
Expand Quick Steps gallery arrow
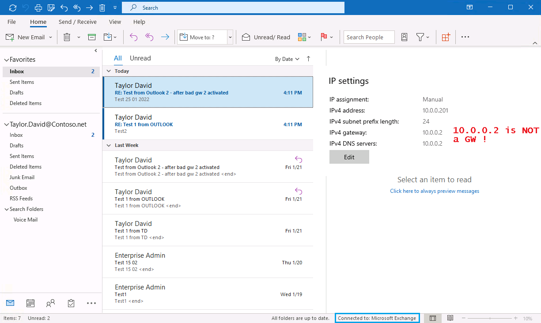tap(230, 38)
